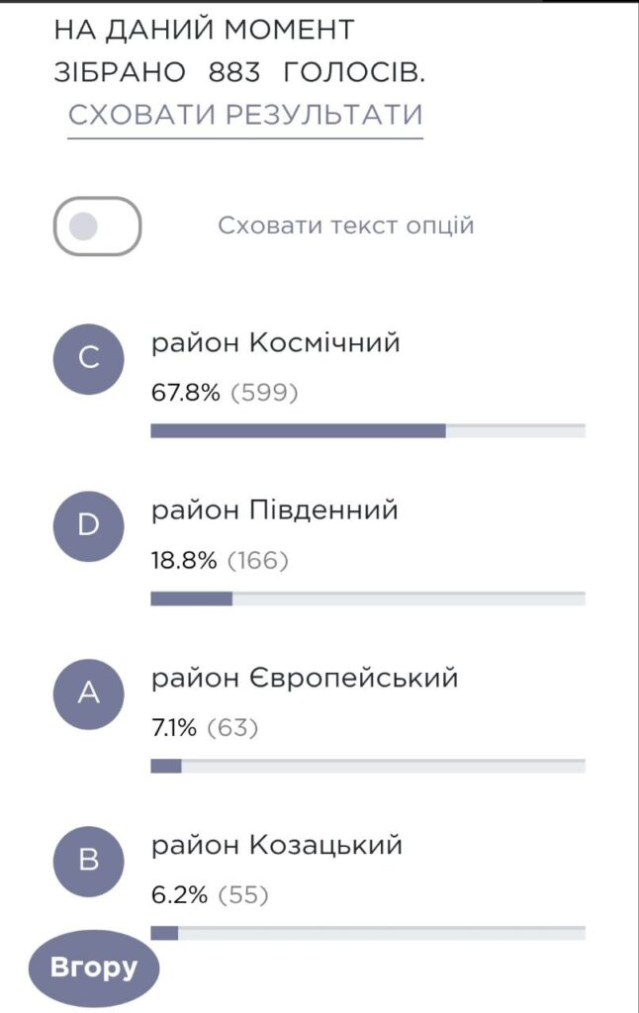Viewport: 639px width, 1013px height.
Task: Select the "район Європейський" option label
Action: coord(305,679)
